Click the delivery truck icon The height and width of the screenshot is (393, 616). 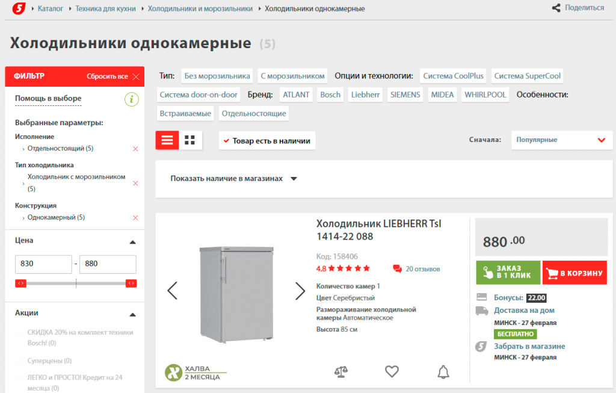click(482, 311)
